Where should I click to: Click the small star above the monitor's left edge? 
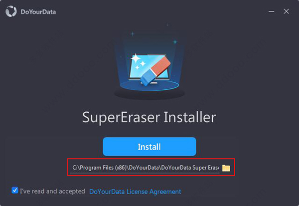133,34
